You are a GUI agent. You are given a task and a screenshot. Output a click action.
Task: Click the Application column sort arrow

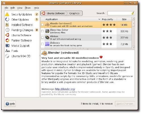click(99, 19)
